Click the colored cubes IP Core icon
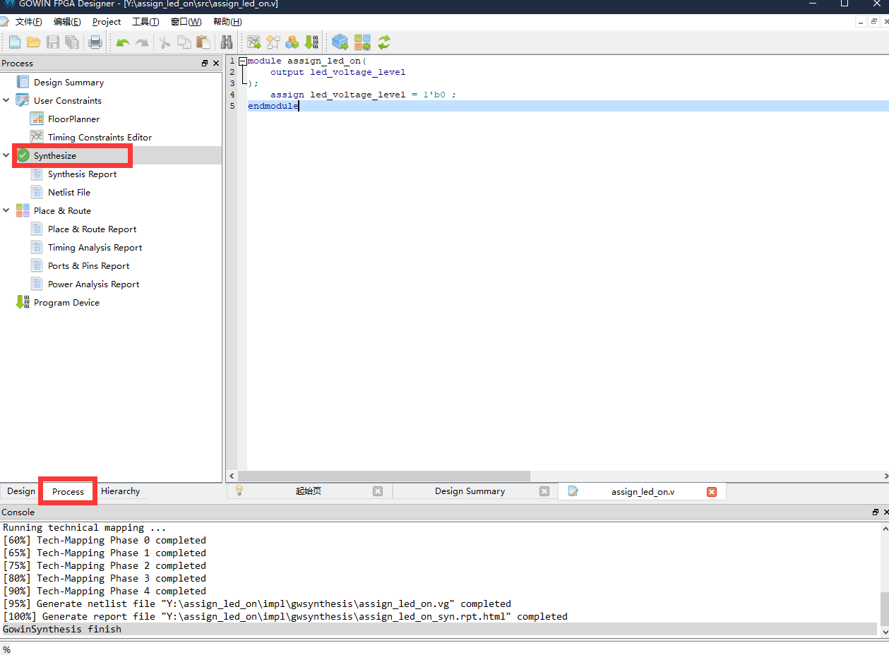The image size is (889, 655). tap(292, 42)
